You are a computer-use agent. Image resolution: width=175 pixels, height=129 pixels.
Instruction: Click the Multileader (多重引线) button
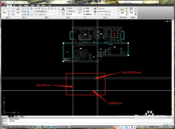[71, 11]
